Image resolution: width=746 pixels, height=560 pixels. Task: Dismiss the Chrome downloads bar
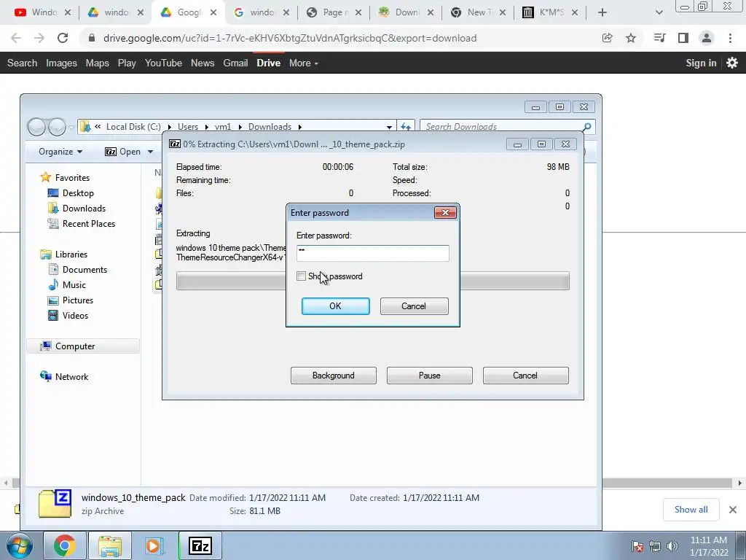[733, 510]
